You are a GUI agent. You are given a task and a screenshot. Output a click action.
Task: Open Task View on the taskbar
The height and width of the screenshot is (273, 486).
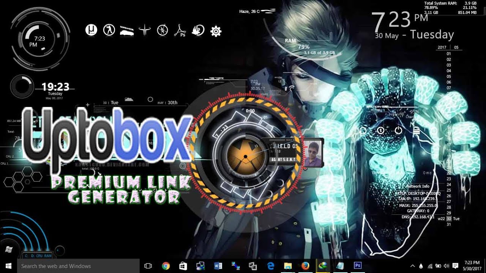pyautogui.click(x=148, y=266)
